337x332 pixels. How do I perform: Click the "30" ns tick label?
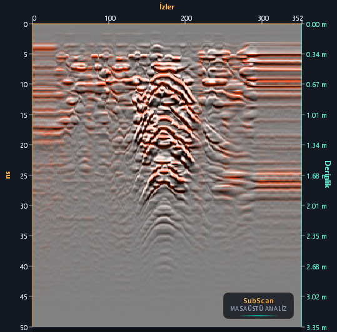(x=24, y=206)
